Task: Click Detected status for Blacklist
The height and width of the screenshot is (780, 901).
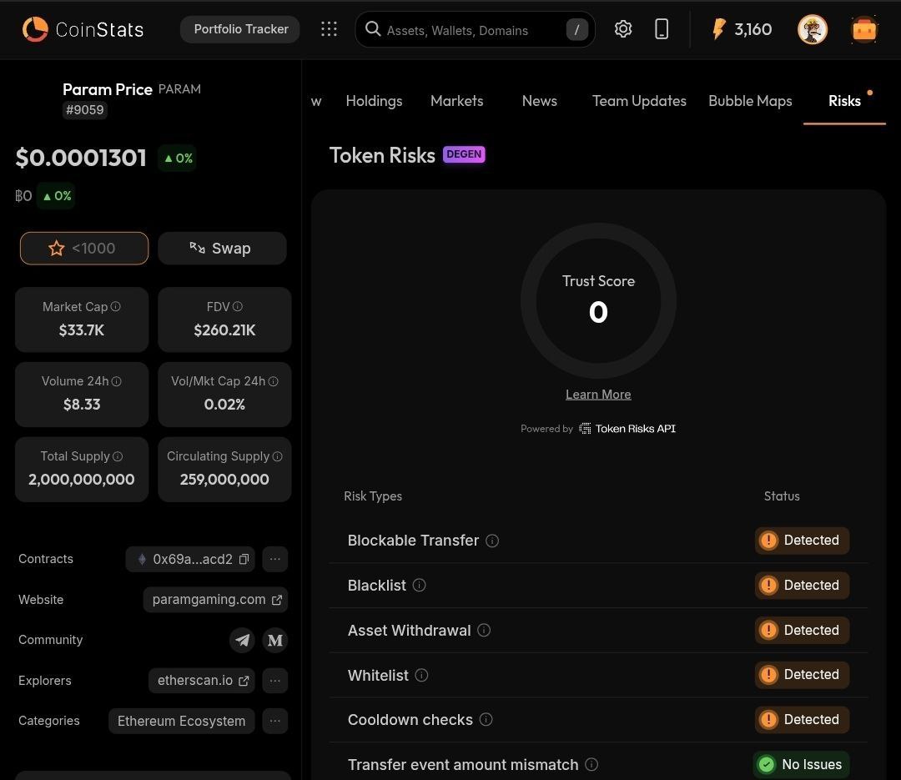Action: click(803, 585)
